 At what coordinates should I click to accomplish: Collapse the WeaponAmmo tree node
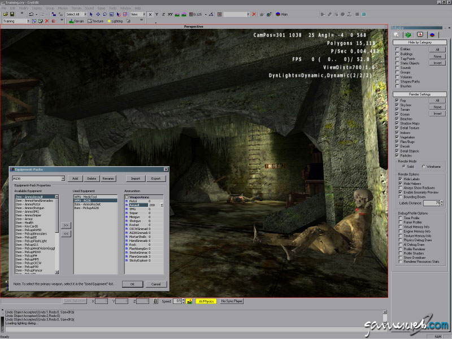point(127,197)
